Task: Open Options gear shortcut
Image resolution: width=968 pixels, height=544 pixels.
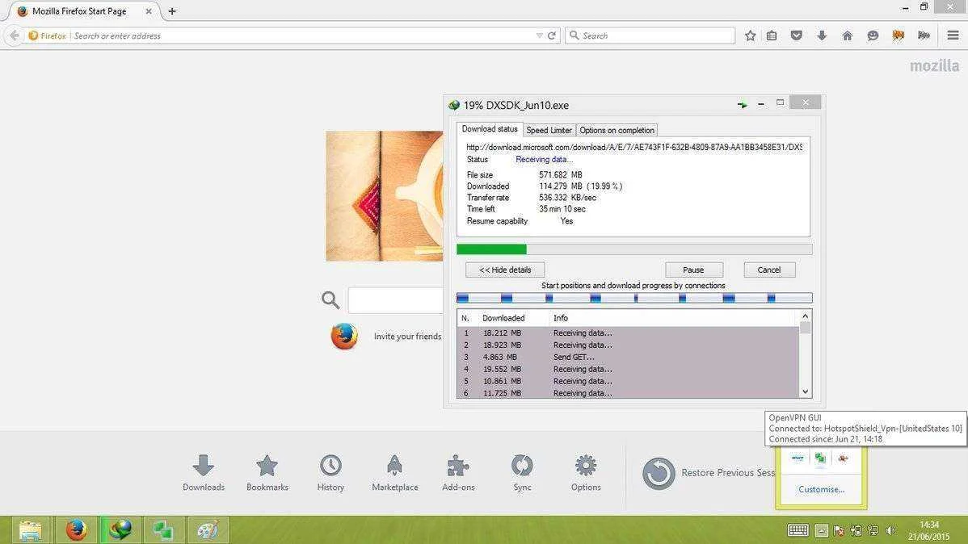Action: pyautogui.click(x=586, y=473)
